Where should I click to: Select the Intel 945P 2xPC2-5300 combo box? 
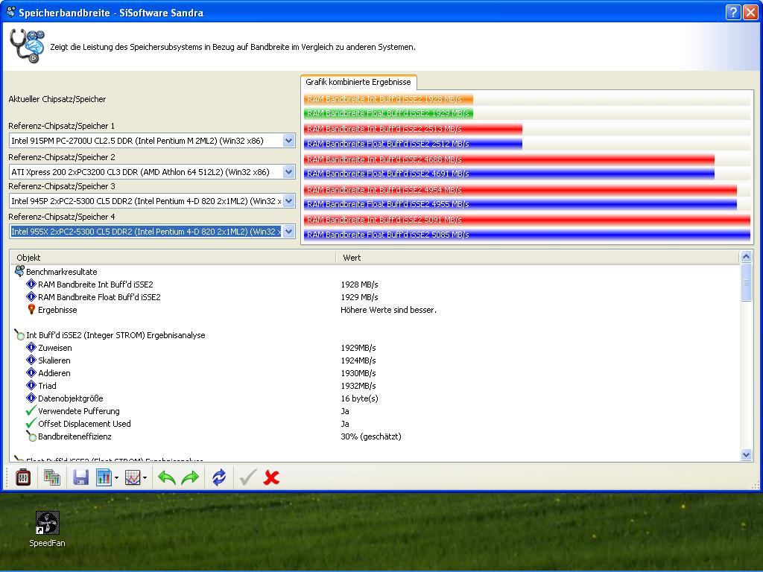coord(152,201)
